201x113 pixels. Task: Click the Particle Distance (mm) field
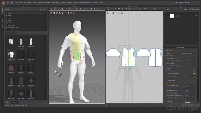190,85
